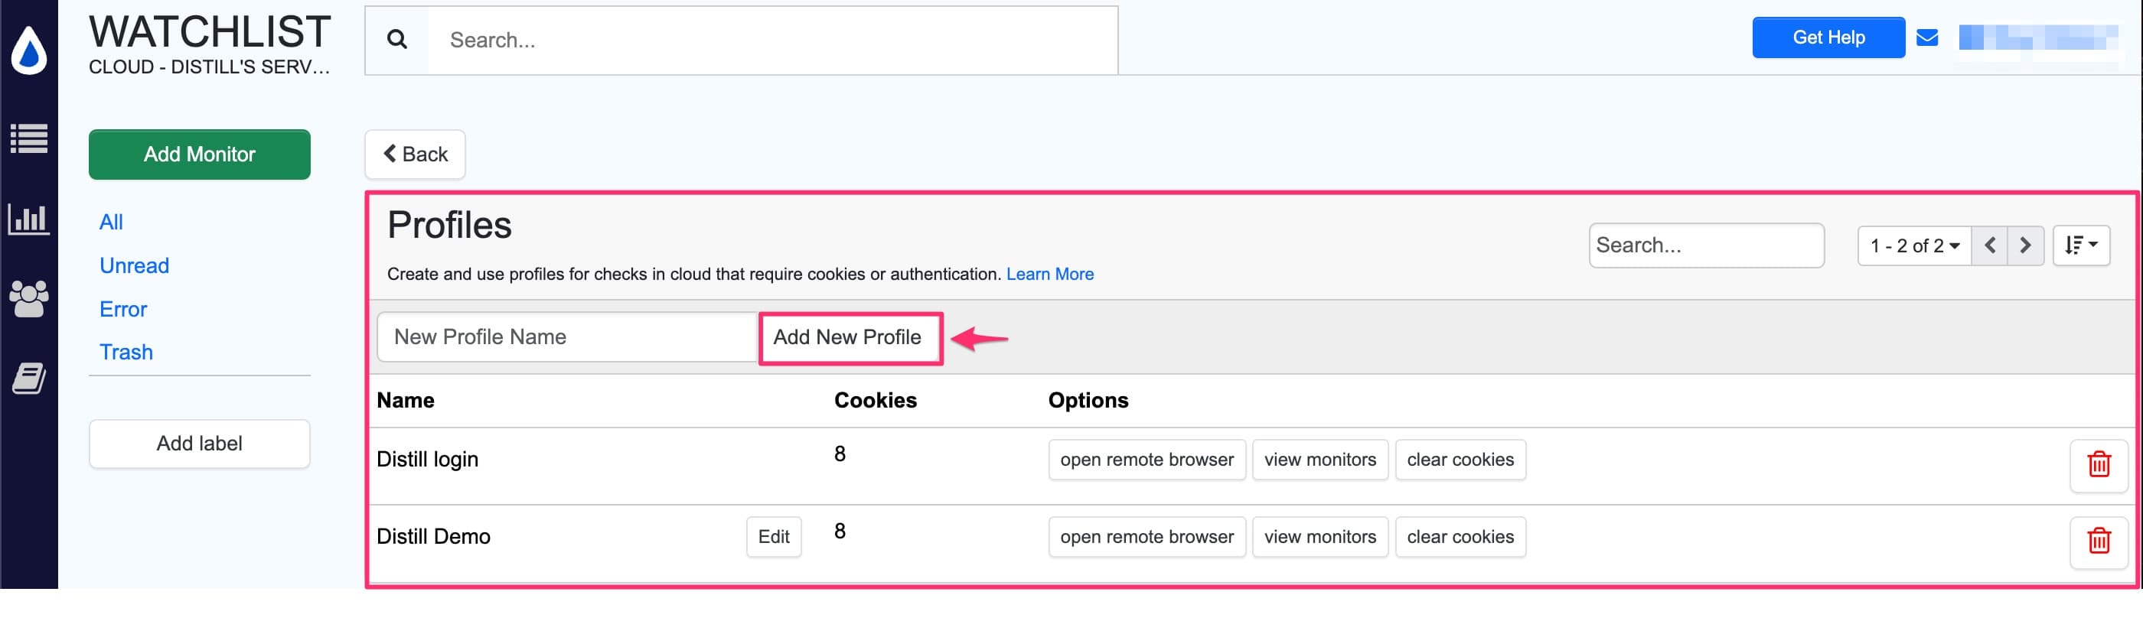Click the mail envelope icon near Get Help

1927,37
